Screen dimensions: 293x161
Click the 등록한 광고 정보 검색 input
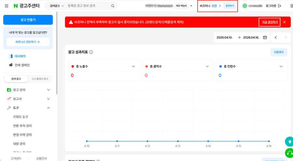(x=88, y=6)
